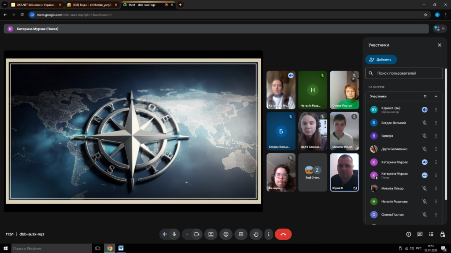Viewport: 451px width, 253px height.
Task: Open the emoji reactions button
Action: pos(226,235)
